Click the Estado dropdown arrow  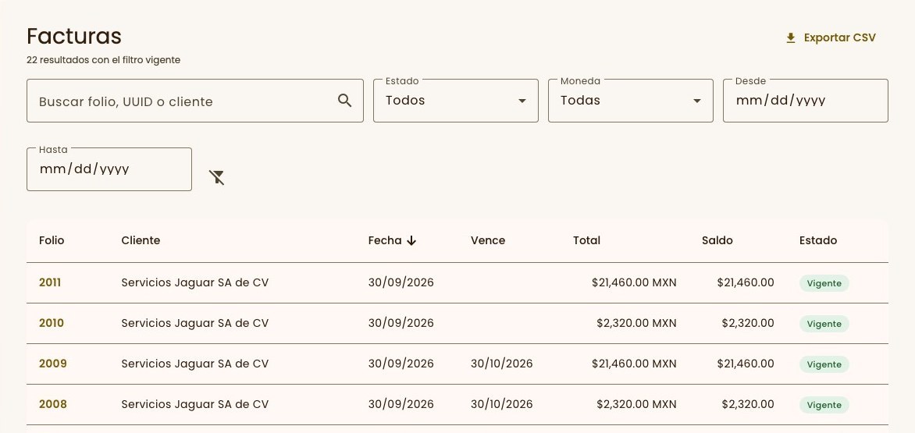522,101
